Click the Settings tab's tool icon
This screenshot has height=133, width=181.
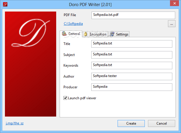[x=112, y=34]
